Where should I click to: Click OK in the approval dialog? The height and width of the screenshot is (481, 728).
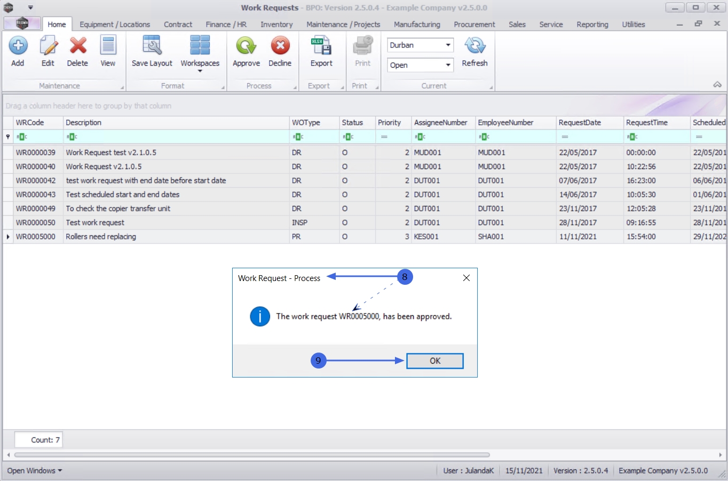click(435, 361)
